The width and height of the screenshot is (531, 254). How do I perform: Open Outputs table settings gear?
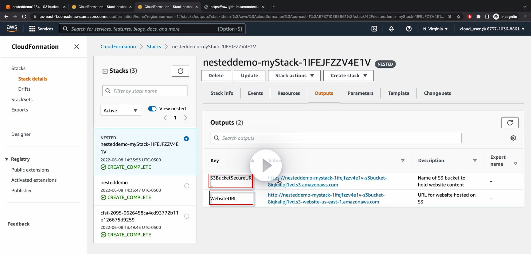(x=513, y=138)
